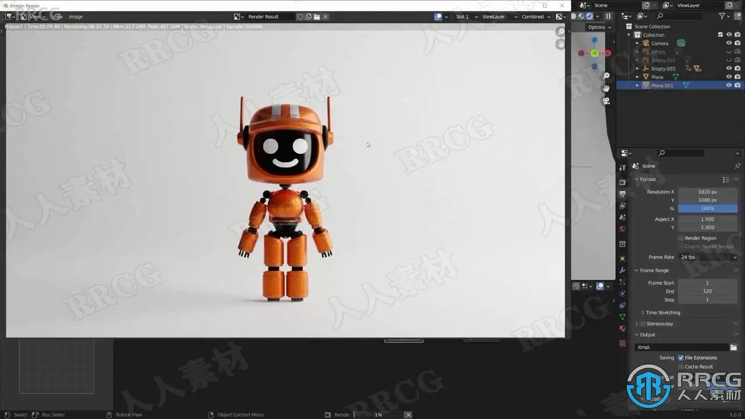Show Empty with its closed eye icon

729,52
